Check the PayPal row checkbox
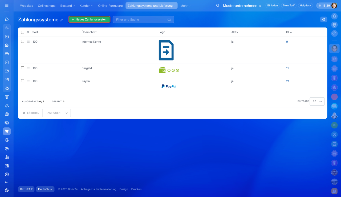 [23, 81]
